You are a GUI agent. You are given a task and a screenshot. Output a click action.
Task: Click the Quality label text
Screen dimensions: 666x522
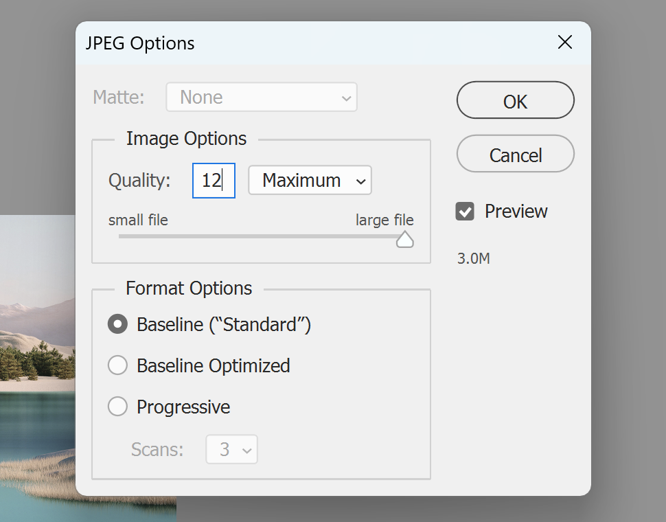click(139, 181)
